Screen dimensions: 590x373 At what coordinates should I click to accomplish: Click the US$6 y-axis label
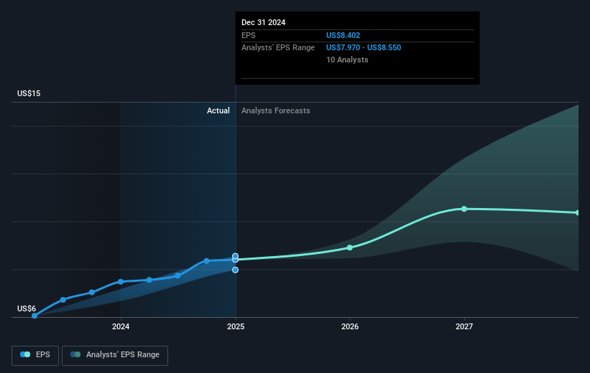coord(27,308)
